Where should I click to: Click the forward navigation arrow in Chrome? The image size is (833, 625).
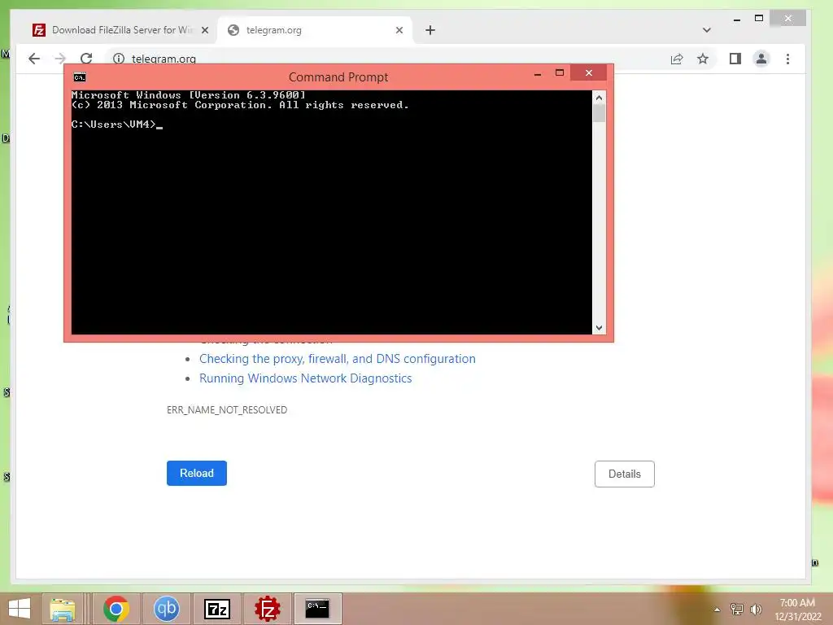point(60,59)
